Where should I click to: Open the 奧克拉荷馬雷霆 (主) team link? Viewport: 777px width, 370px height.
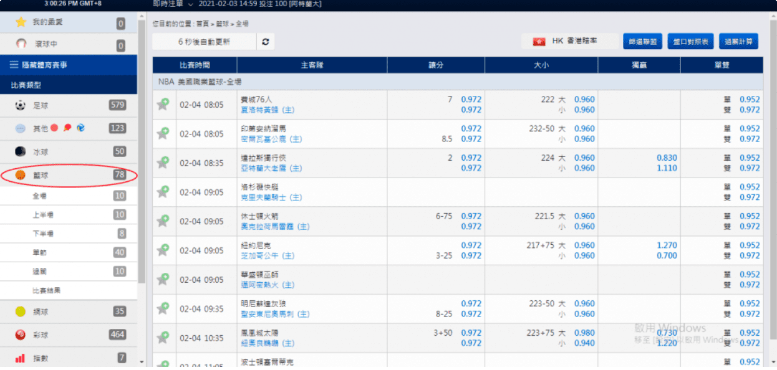coord(275,227)
